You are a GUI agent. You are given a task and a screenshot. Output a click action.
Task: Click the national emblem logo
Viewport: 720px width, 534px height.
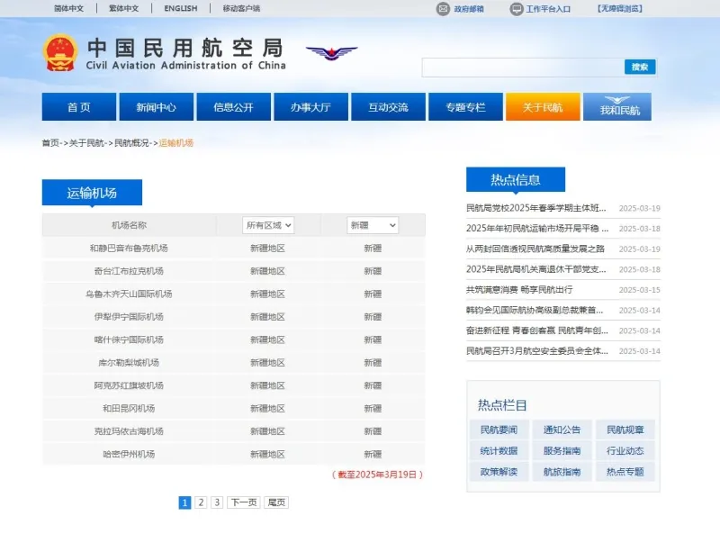click(x=59, y=53)
